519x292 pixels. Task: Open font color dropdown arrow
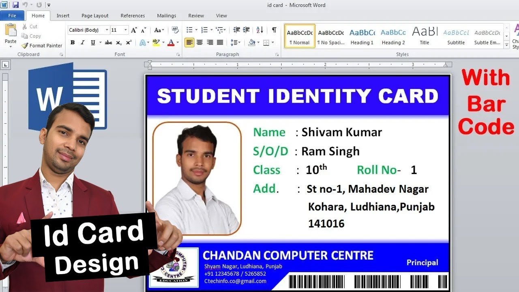(x=178, y=42)
